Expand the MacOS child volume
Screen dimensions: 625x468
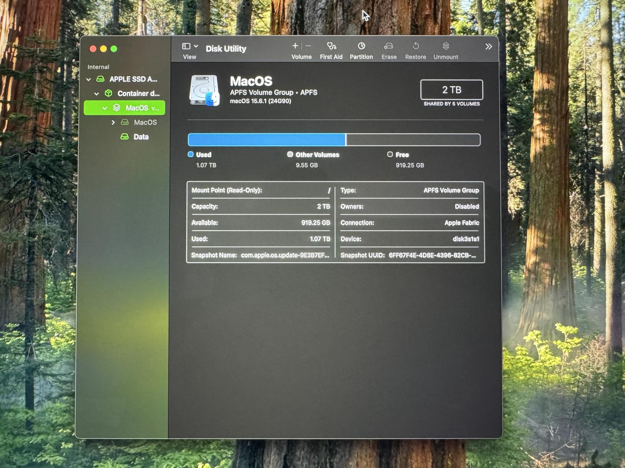pos(113,123)
